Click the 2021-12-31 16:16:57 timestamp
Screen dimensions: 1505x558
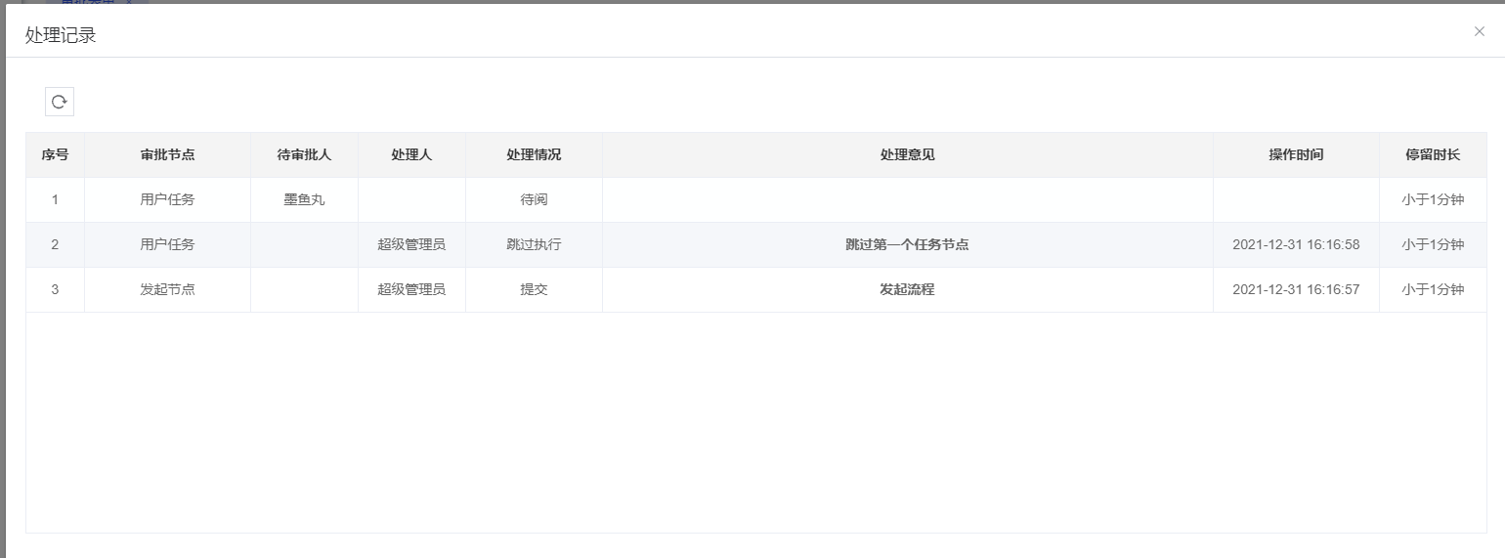(x=1296, y=289)
